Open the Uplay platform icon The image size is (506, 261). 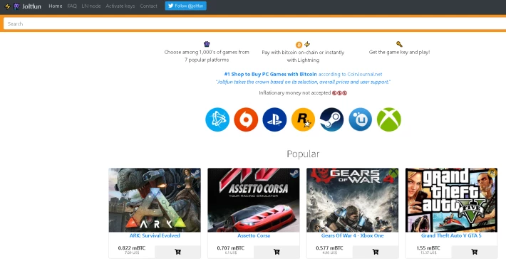click(360, 119)
